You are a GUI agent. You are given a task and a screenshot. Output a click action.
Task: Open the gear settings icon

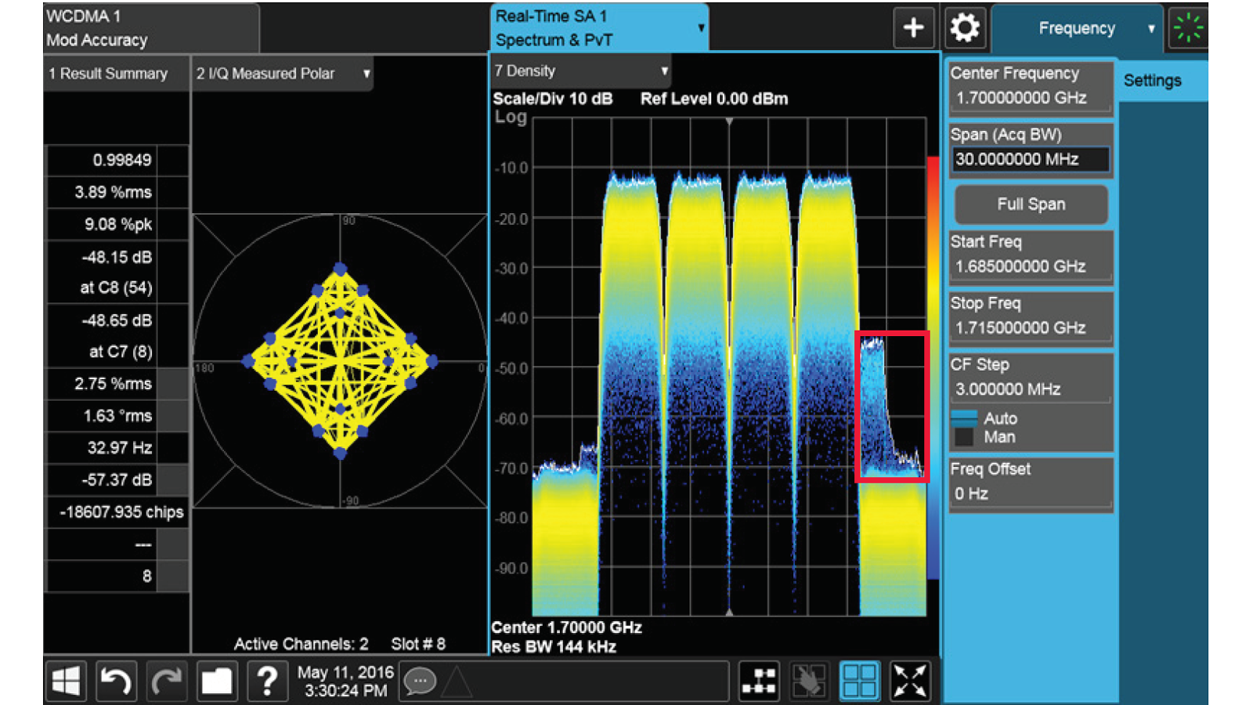click(964, 28)
